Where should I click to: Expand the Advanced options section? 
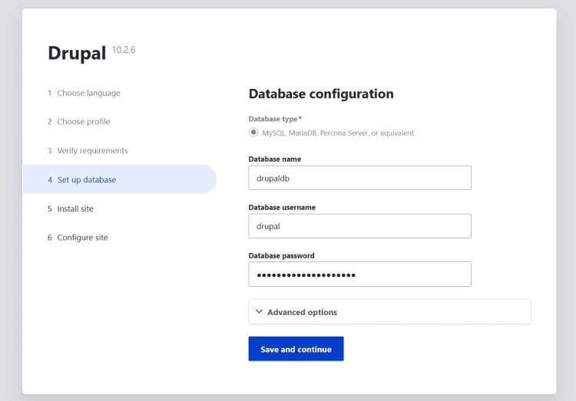(x=389, y=312)
